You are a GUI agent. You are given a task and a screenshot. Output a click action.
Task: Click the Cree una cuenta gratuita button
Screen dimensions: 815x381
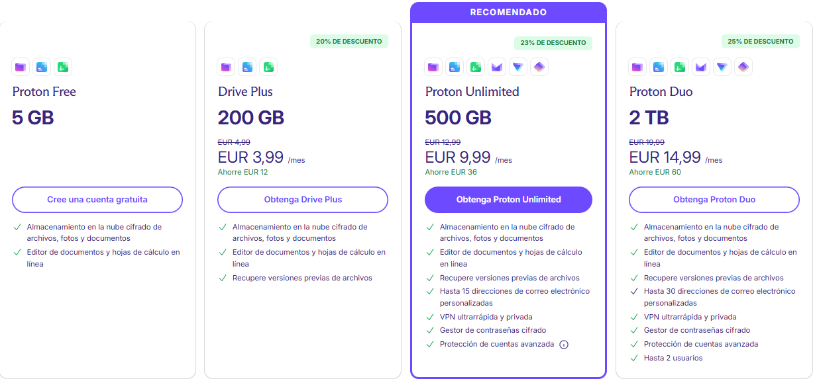click(x=97, y=200)
